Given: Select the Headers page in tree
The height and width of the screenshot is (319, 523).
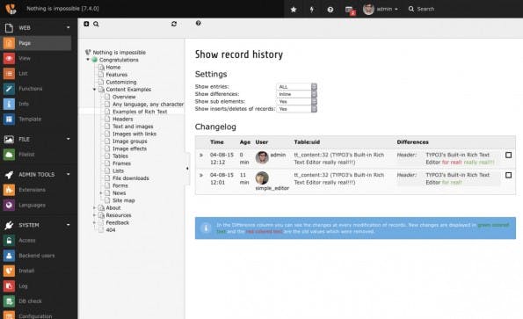Looking at the screenshot, I should pyautogui.click(x=122, y=119).
